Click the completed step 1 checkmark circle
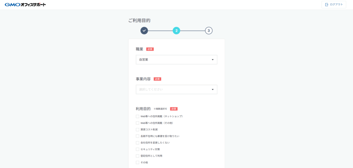 [x=144, y=31]
